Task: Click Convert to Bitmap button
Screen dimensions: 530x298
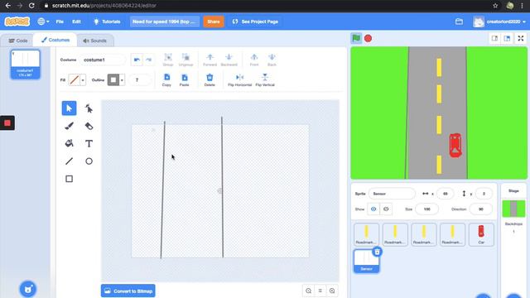Action: click(x=128, y=291)
